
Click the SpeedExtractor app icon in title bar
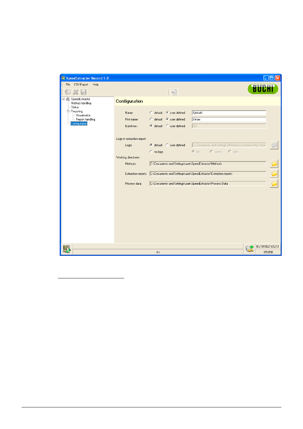click(x=63, y=78)
